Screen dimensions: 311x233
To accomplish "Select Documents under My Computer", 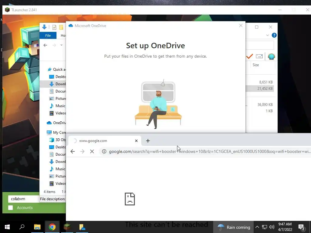I will (x=57, y=154).
